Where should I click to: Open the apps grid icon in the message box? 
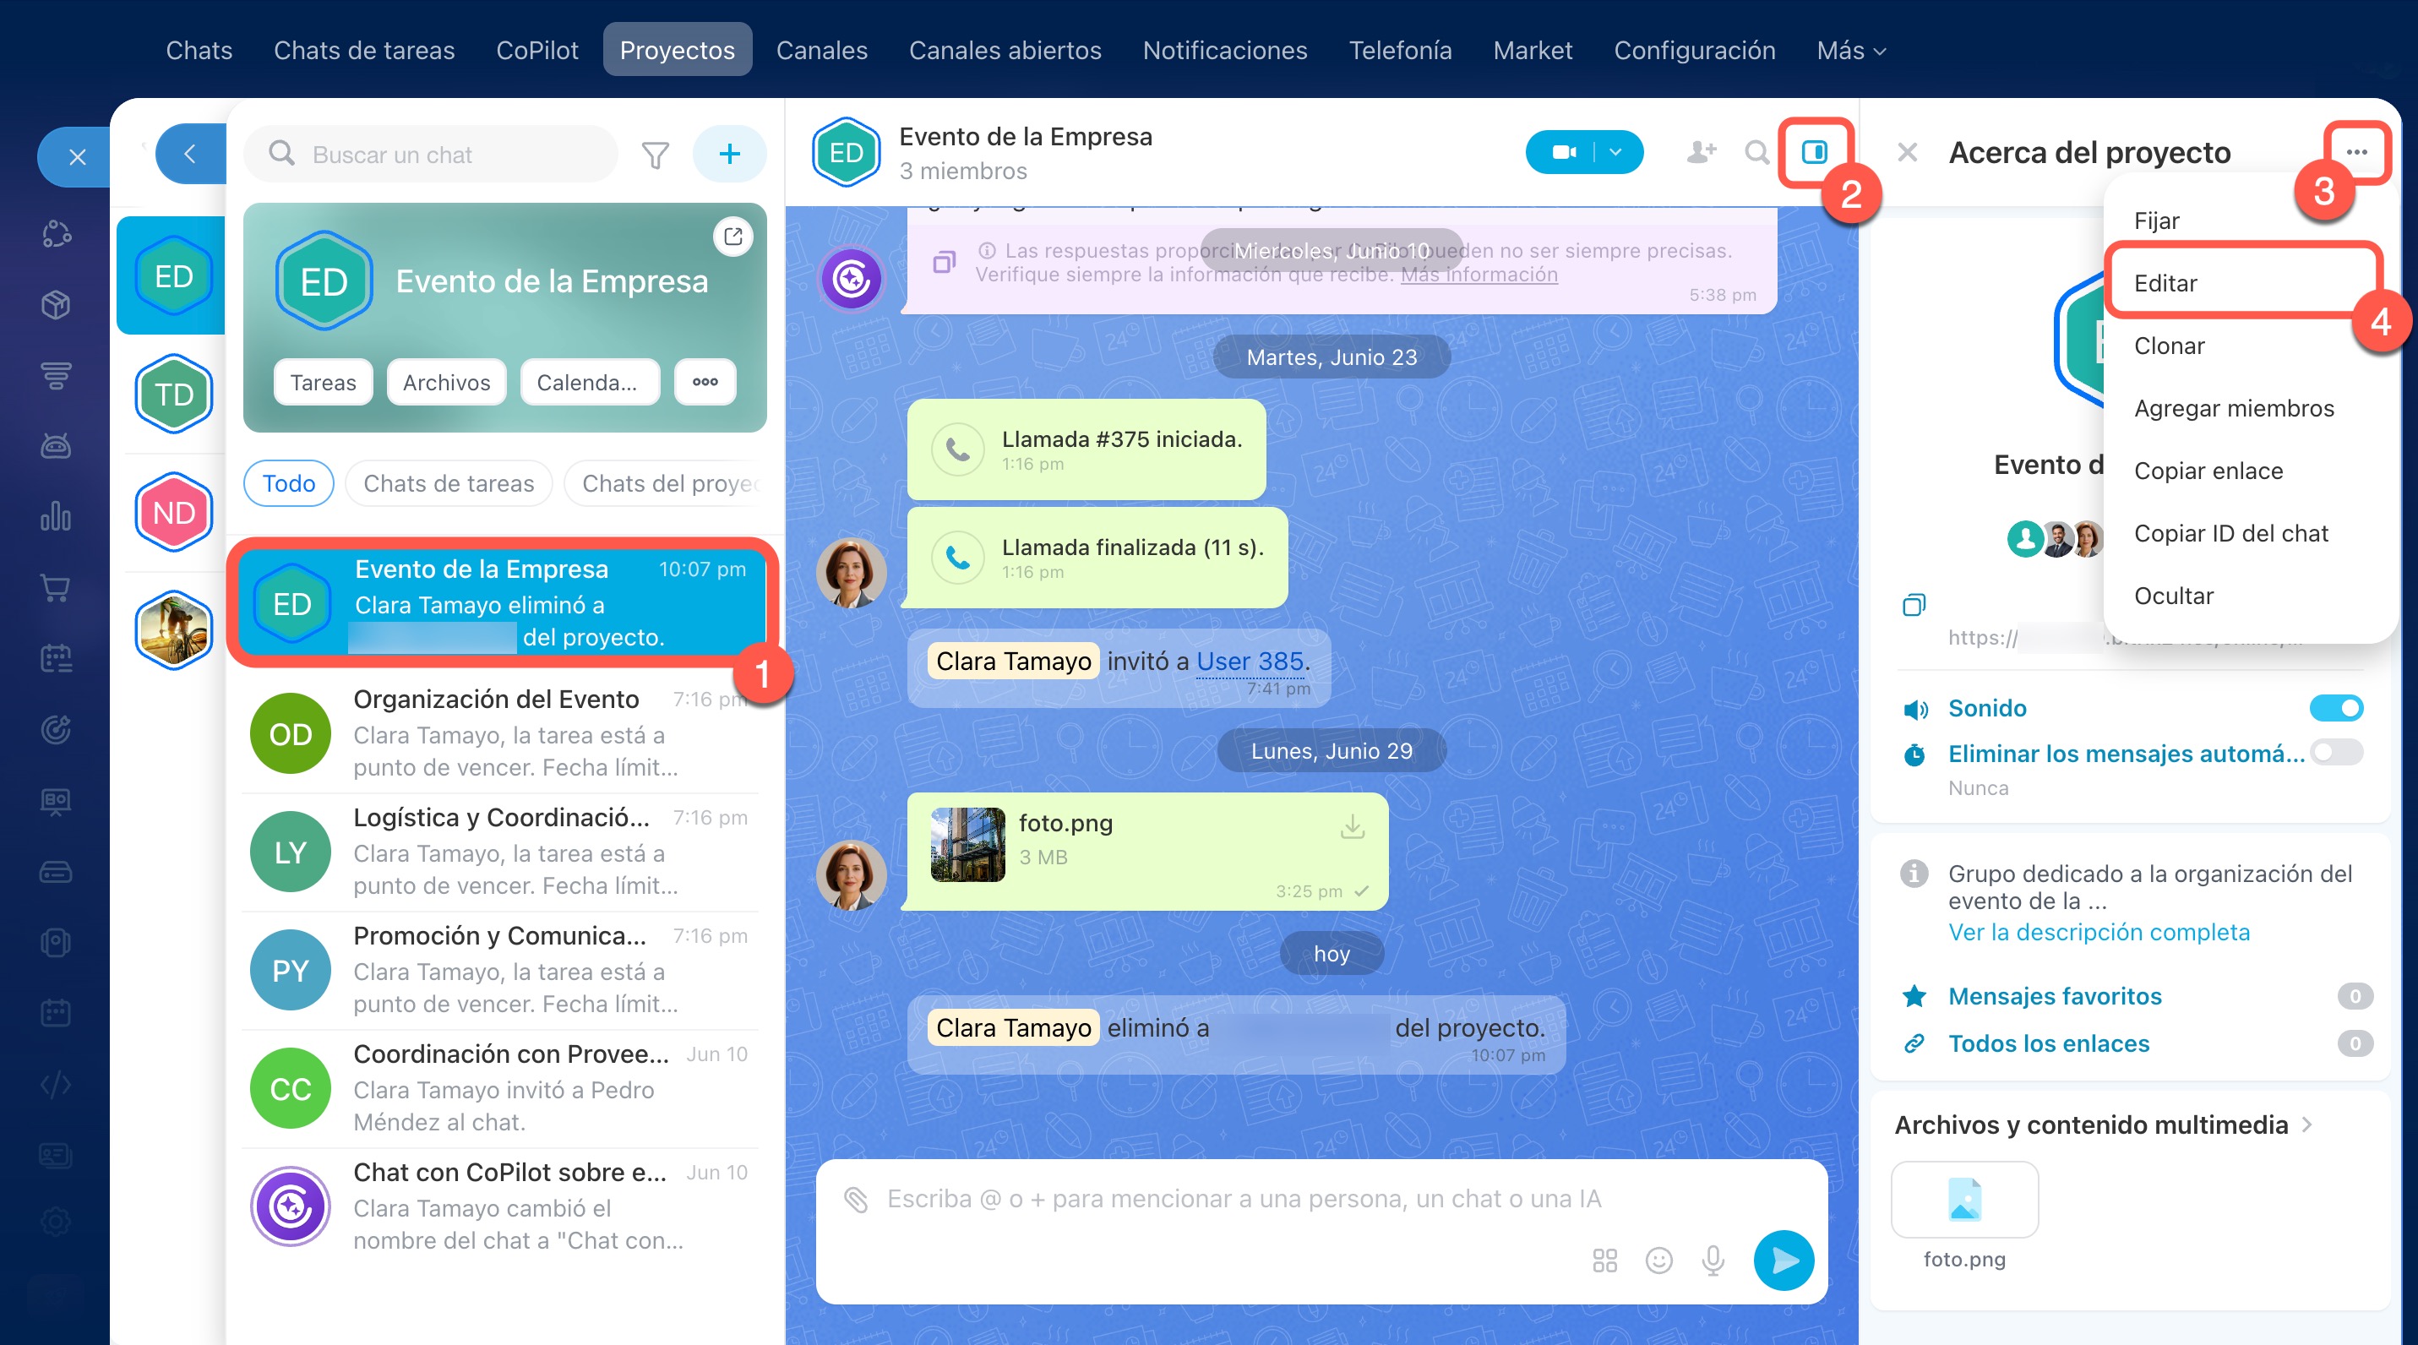tap(1604, 1260)
